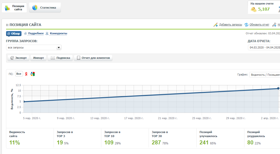Open the report date range field
Image resolution: width=280 pixels, height=154 pixels.
pyautogui.click(x=264, y=47)
